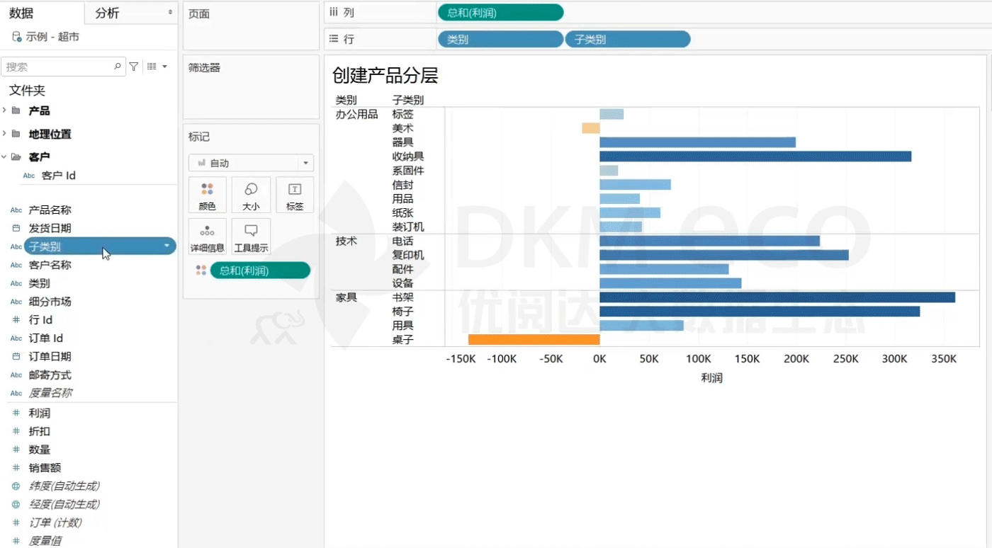Open the 颜色 (Color) marks card
Screen dimensions: 992x548
(207, 195)
